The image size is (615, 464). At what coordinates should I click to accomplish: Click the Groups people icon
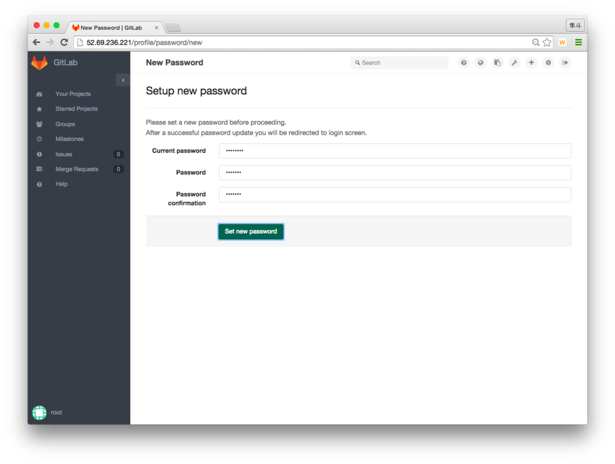39,124
